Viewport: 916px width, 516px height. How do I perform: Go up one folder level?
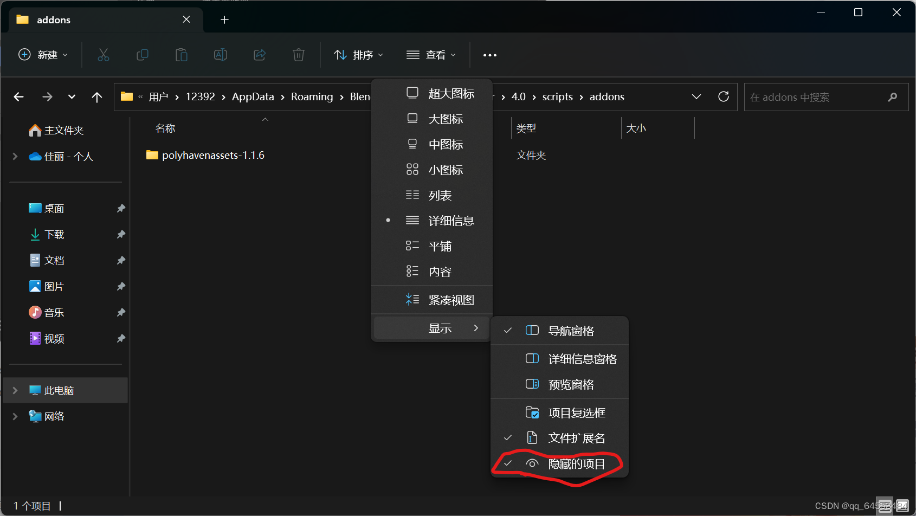coord(97,97)
